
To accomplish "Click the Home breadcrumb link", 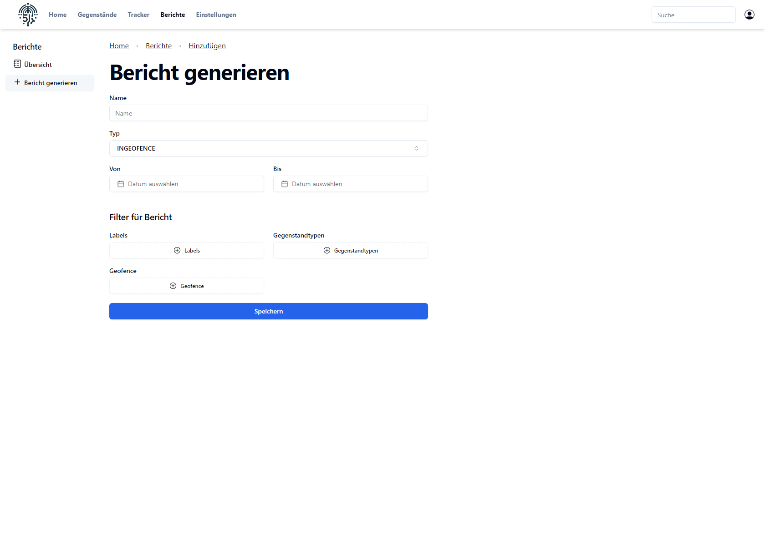I will [119, 46].
